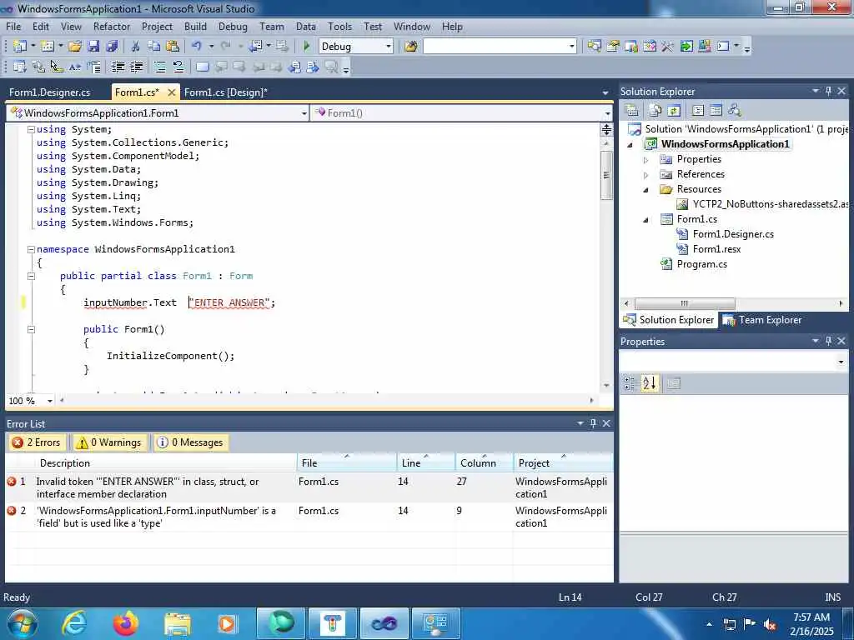This screenshot has height=640, width=854.
Task: Collapse the namespace WindowsFormsApplication1 outline
Action: tap(31, 249)
